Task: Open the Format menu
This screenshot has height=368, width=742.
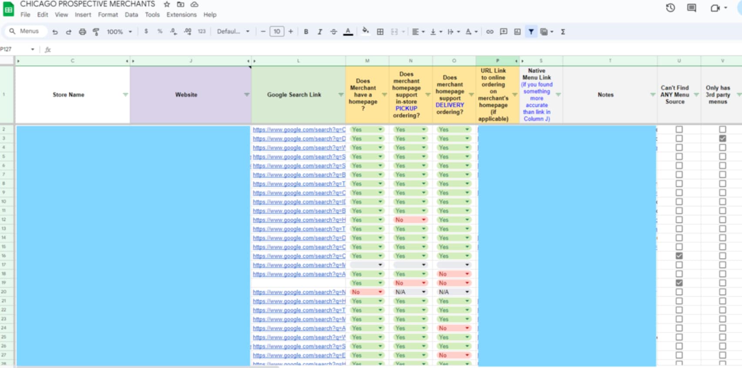Action: click(x=108, y=15)
